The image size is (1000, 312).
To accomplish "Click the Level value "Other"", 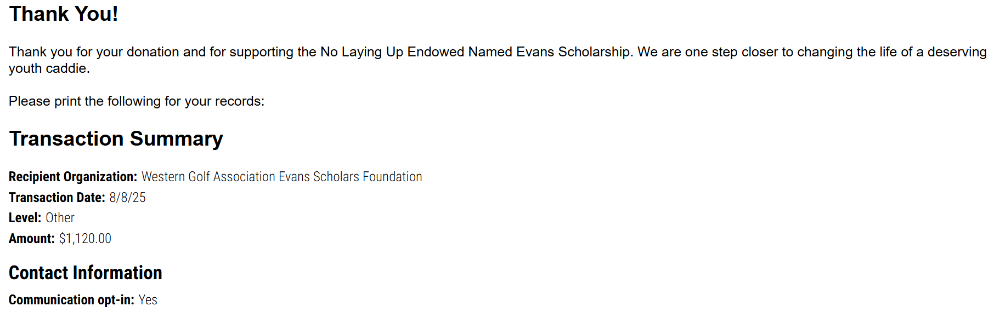I will [x=60, y=218].
